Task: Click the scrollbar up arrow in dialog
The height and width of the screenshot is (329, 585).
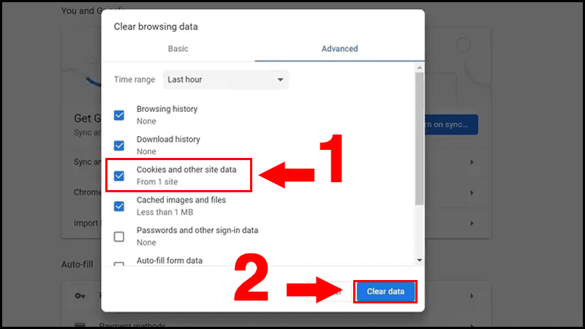Action: pyautogui.click(x=419, y=67)
